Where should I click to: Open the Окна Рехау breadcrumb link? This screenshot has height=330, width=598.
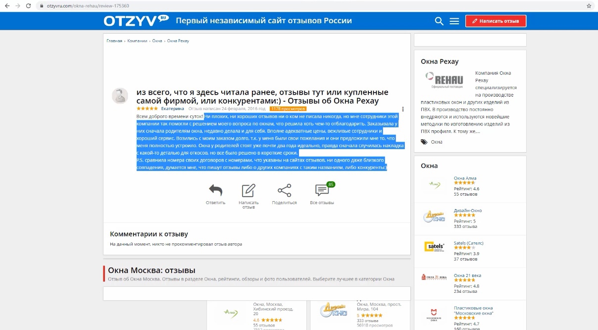pos(178,41)
